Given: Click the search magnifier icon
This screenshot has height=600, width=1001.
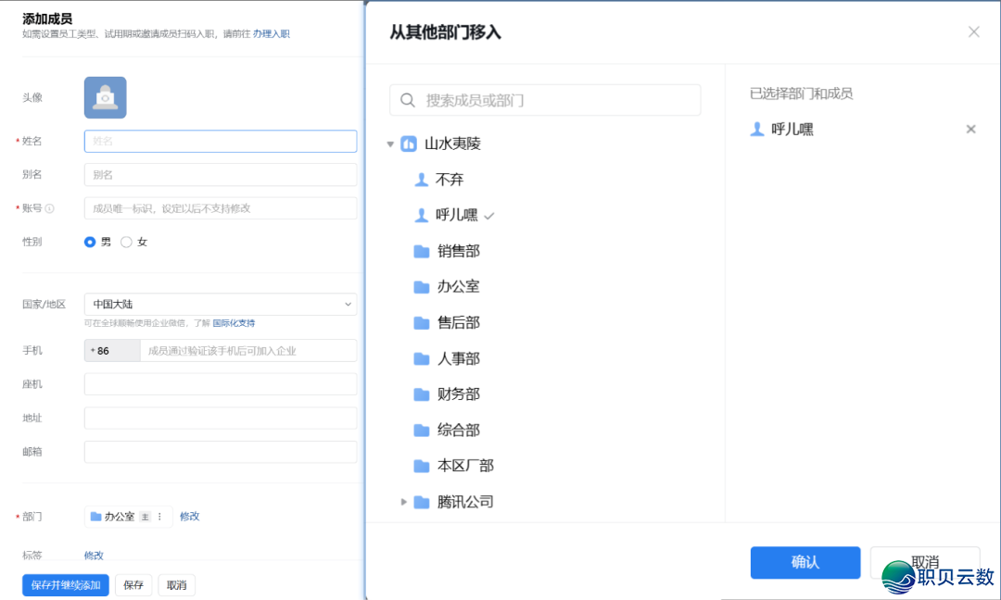Looking at the screenshot, I should (408, 100).
